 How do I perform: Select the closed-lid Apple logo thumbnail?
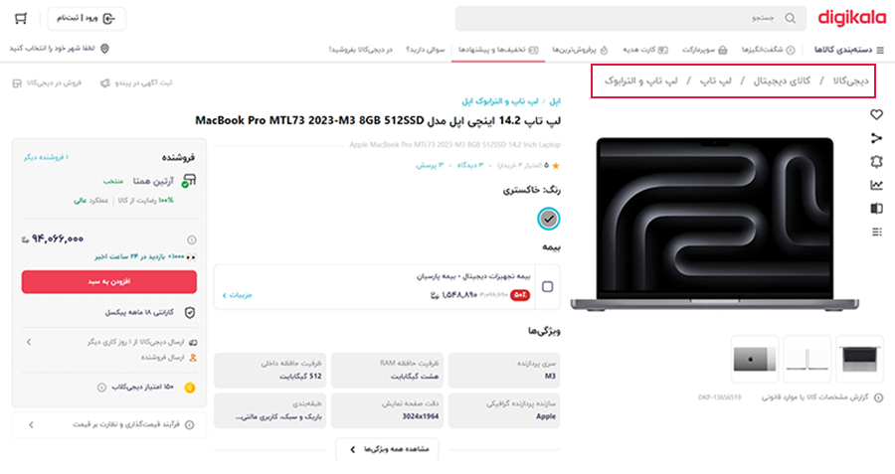point(755,360)
